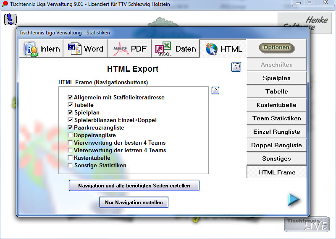Image resolution: width=336 pixels, height=239 pixels.
Task: Click Nur Navigation erstellen button
Action: pyautogui.click(x=134, y=203)
